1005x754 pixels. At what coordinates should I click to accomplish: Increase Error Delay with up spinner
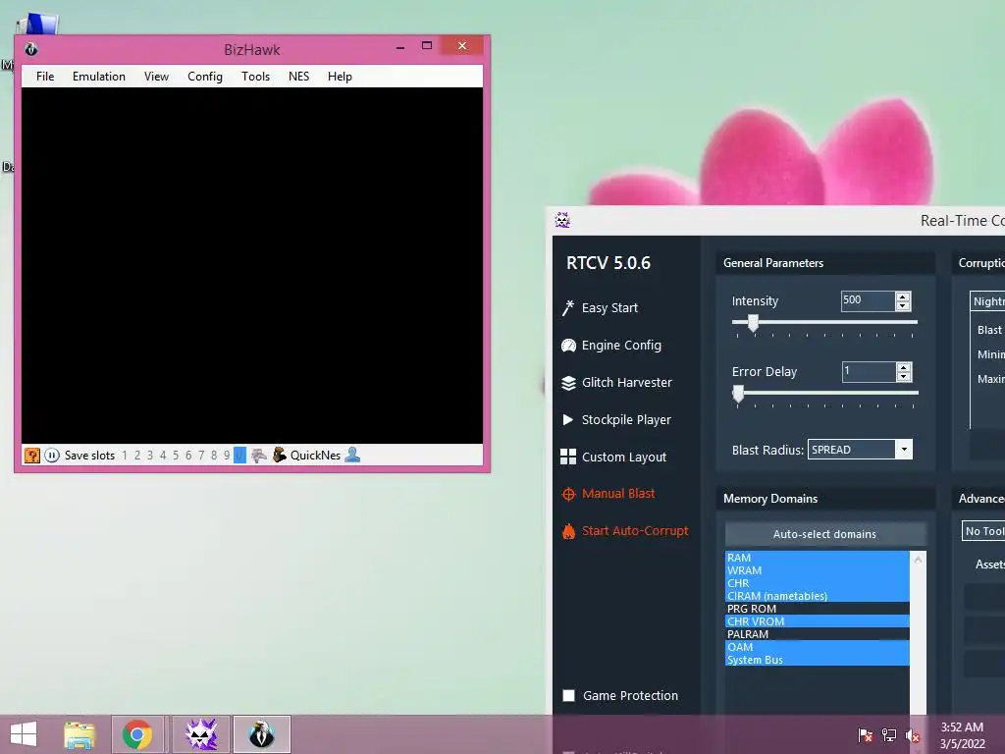click(x=904, y=367)
